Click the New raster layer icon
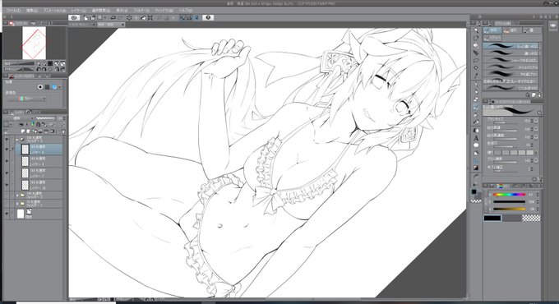This screenshot has width=559, height=304. pyautogui.click(x=23, y=131)
